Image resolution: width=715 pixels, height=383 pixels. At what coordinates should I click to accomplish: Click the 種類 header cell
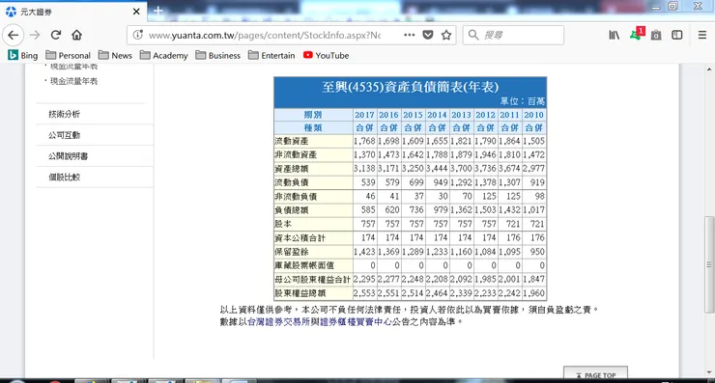pyautogui.click(x=313, y=128)
